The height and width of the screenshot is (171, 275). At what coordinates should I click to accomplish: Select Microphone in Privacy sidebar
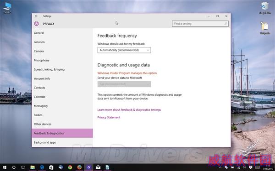pos(62,60)
